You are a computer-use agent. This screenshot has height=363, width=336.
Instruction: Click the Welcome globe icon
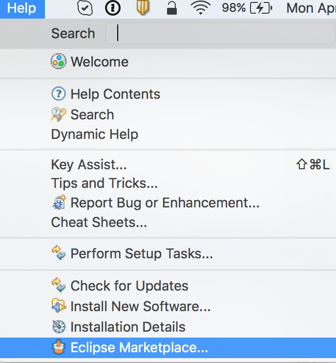(59, 62)
